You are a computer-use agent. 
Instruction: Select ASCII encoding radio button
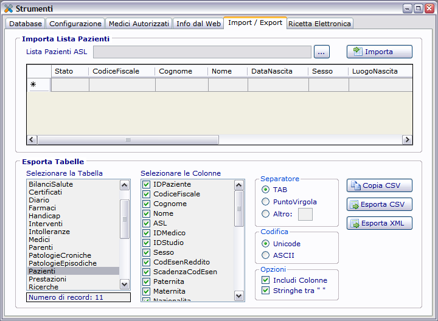pyautogui.click(x=265, y=255)
